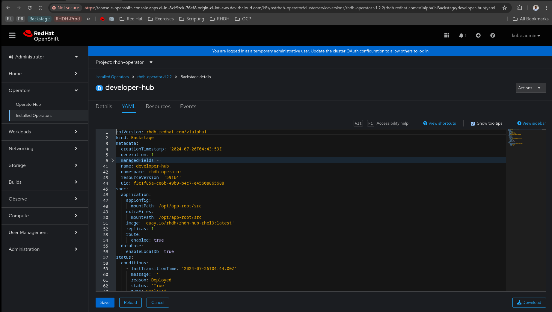Select OperatorHub in the sidebar
This screenshot has height=312, width=552.
[28, 104]
